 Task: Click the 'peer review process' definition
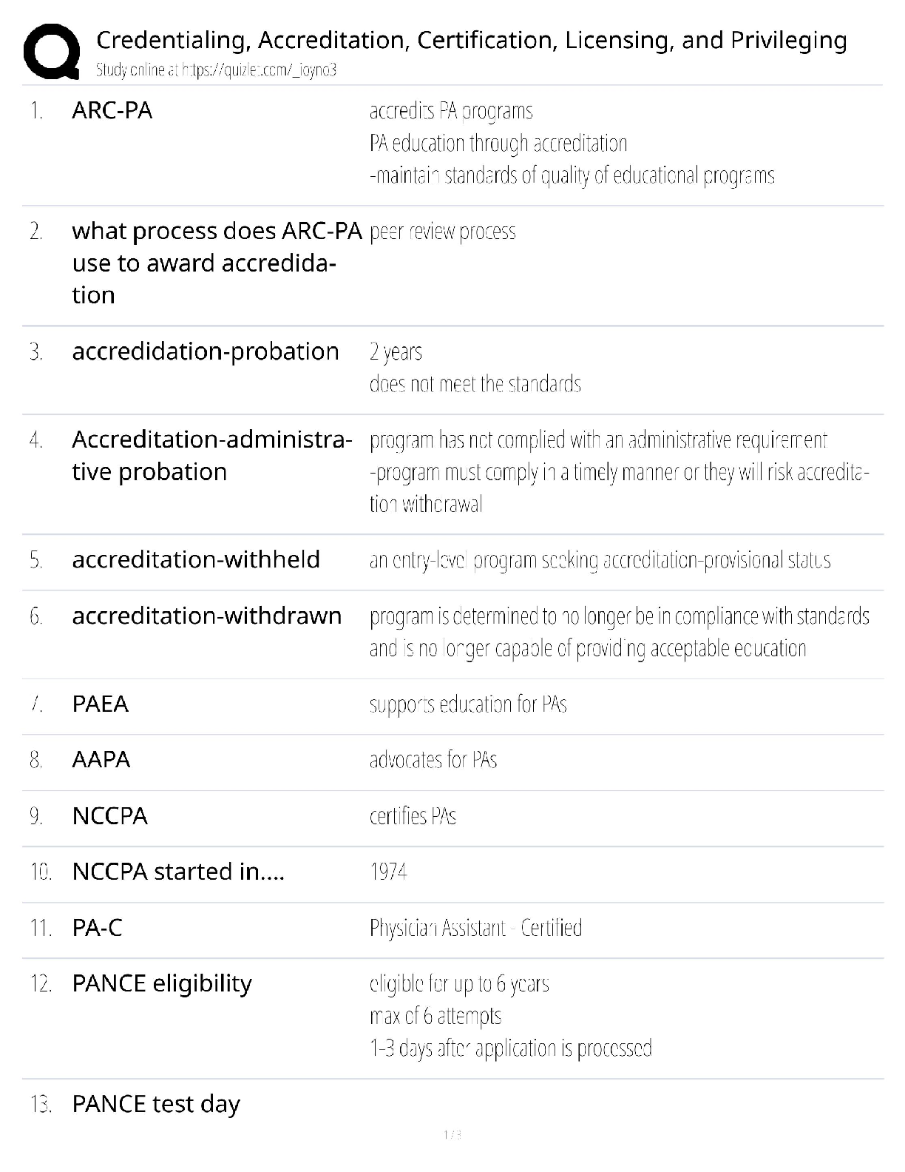pos(442,232)
